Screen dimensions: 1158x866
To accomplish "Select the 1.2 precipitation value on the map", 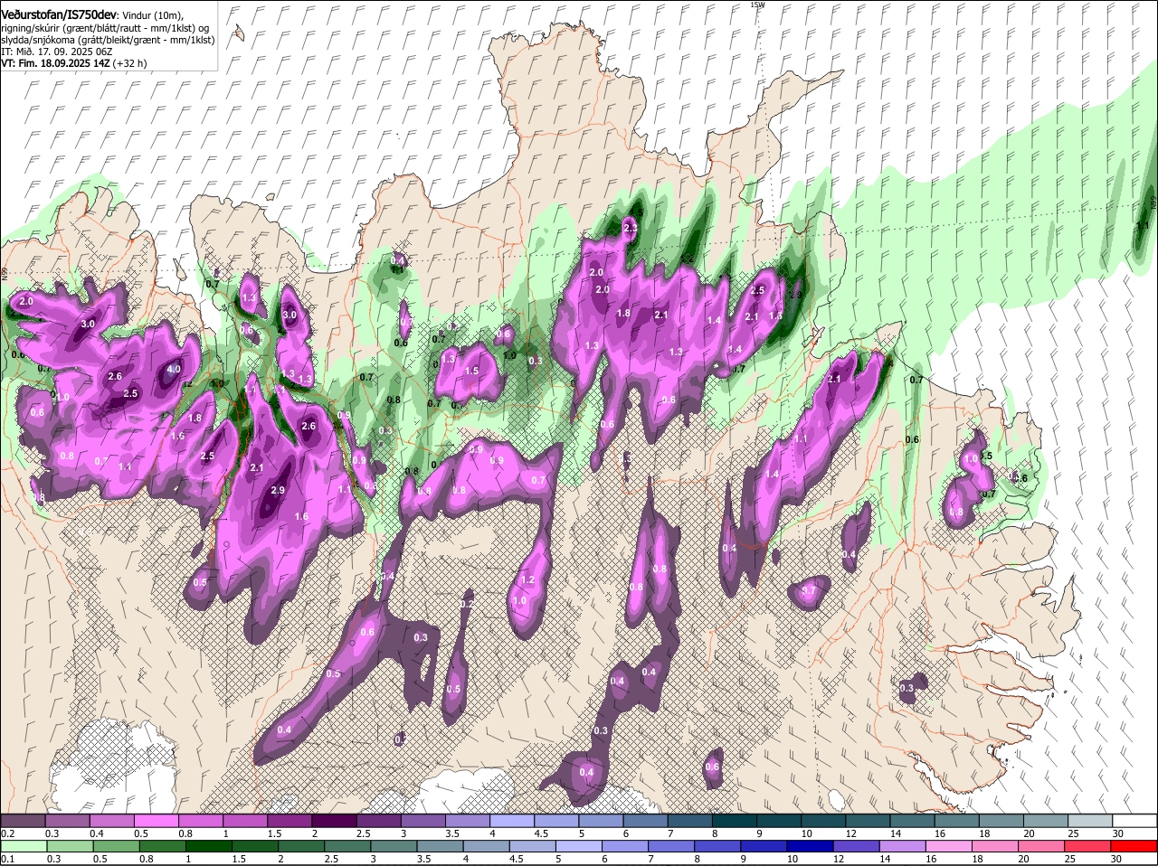I will pos(527,579).
